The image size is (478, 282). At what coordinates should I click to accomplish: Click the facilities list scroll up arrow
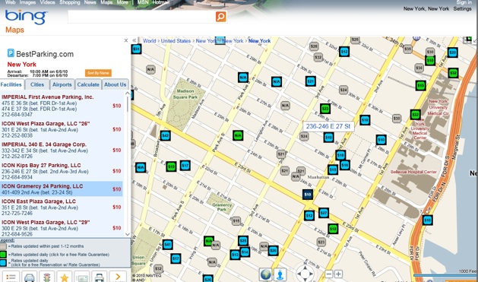pos(128,93)
